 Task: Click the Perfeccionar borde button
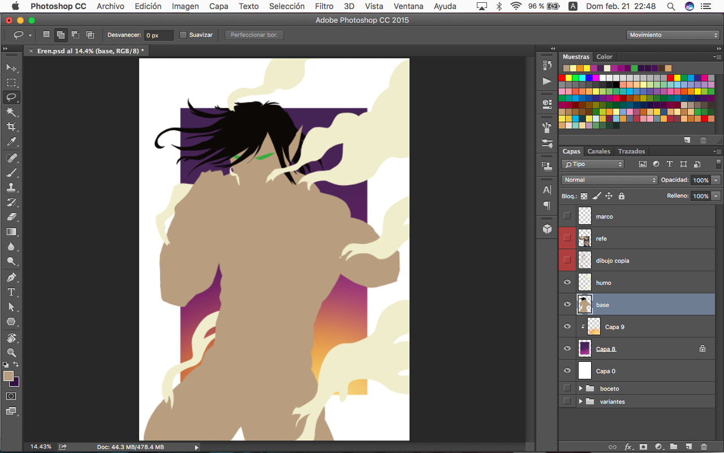254,35
